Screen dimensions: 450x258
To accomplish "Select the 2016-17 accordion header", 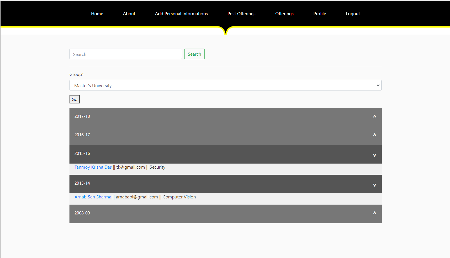I will (82, 135).
